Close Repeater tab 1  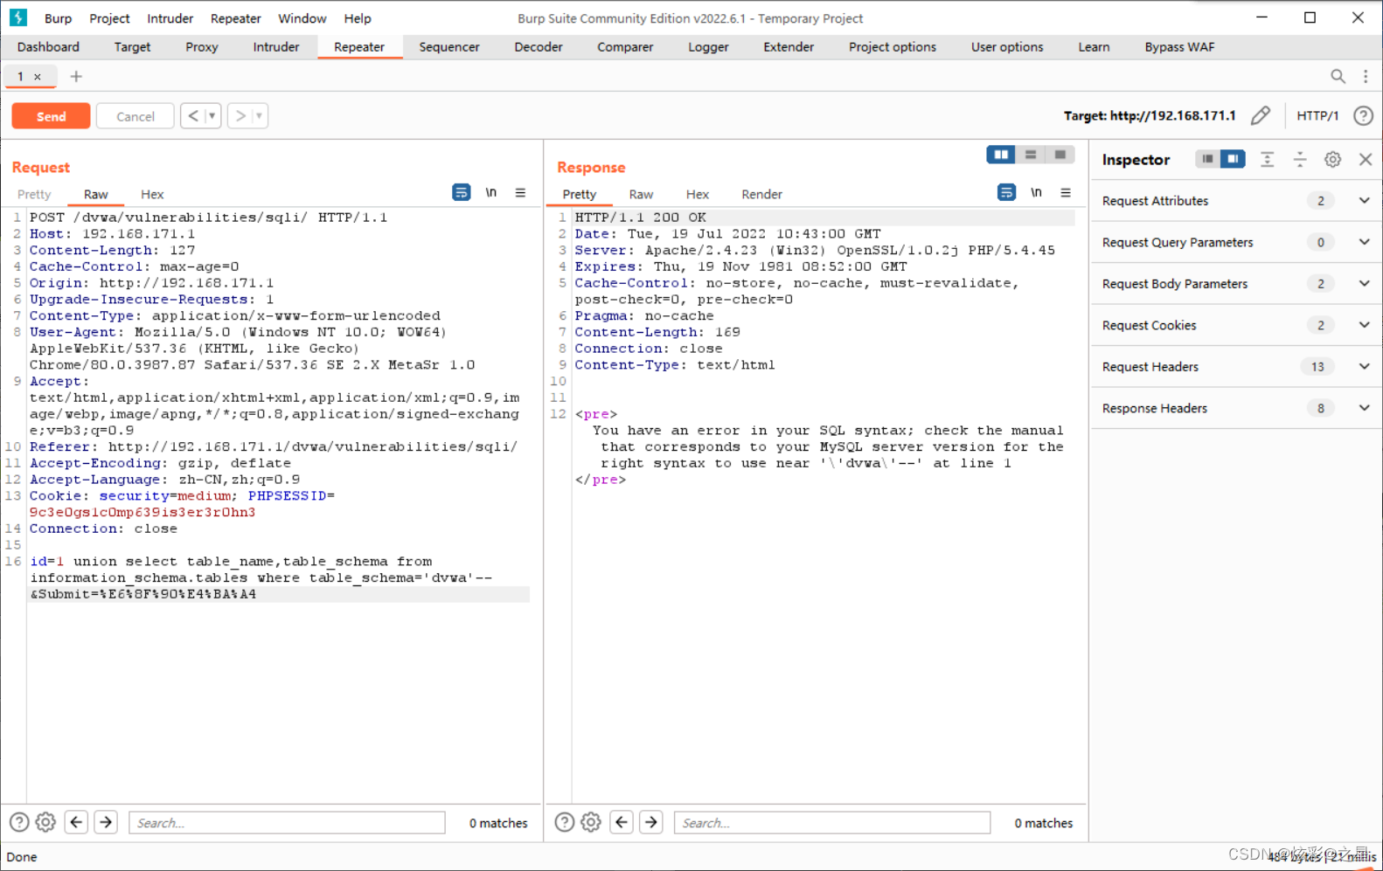tap(38, 77)
